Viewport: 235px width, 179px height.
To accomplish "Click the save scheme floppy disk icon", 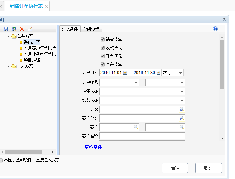I will click(x=6, y=29).
